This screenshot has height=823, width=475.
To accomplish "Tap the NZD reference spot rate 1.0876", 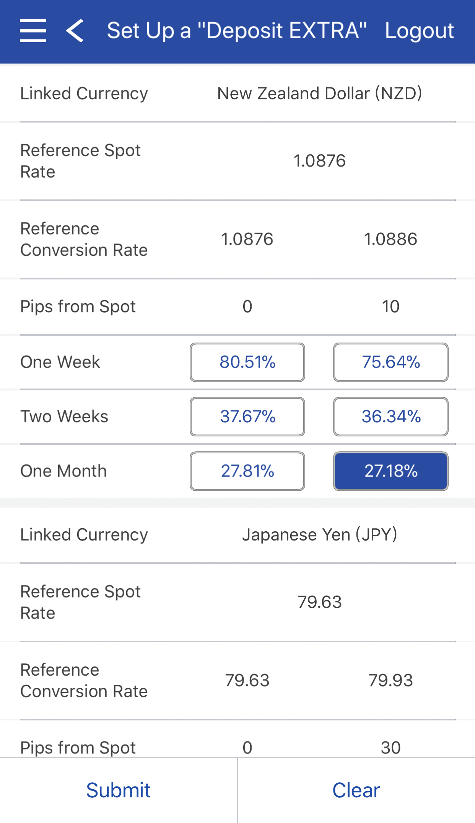I will 319,161.
